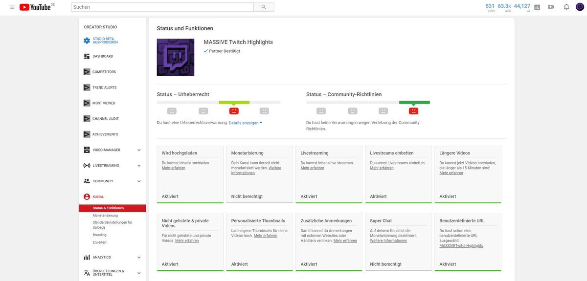This screenshot has width=587, height=281.
Task: Click the Trend Alerts sidebar icon
Action: click(x=87, y=87)
